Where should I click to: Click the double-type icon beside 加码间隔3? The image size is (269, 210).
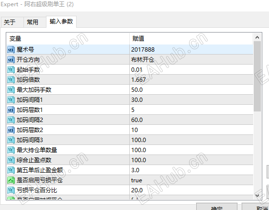click(x=11, y=140)
